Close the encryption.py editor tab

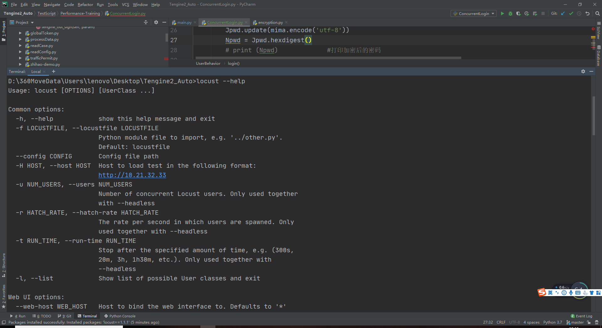pos(286,22)
